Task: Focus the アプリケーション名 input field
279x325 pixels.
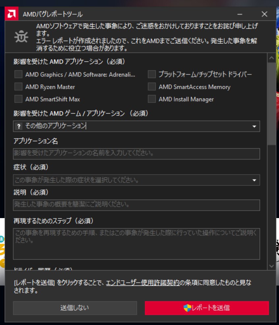Action: (136, 154)
